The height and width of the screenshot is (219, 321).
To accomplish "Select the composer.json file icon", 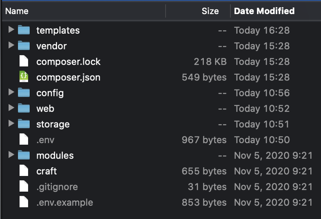I will (x=24, y=77).
